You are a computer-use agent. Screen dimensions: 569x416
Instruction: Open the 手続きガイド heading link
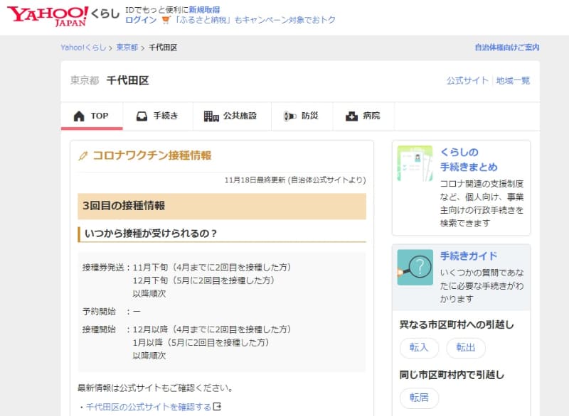pos(469,256)
